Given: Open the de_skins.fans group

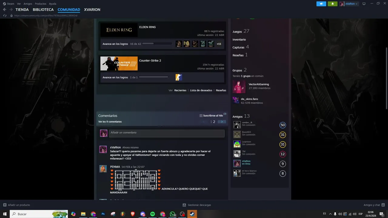Looking at the screenshot, I should coord(249,99).
